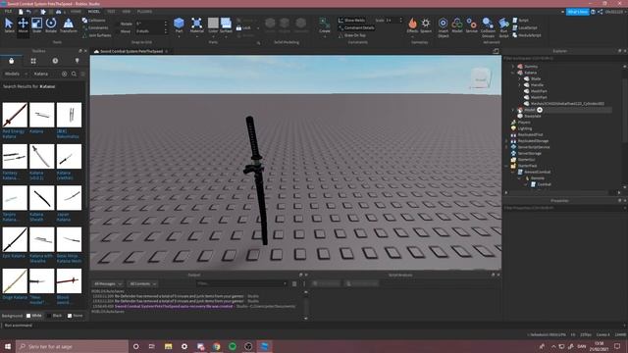Enable the White background checkbox
This screenshot has height=353, width=628.
pyautogui.click(x=28, y=316)
